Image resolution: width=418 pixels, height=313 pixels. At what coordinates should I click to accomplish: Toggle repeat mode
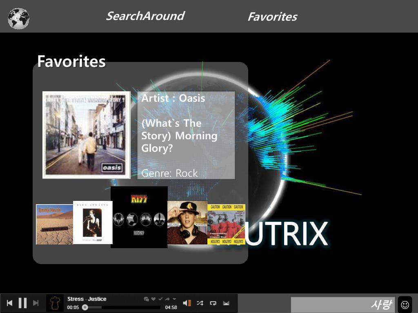click(213, 303)
